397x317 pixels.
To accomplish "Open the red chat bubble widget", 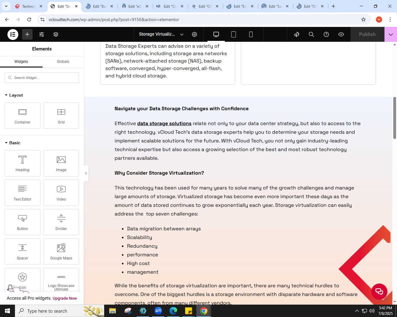I will coord(379,291).
